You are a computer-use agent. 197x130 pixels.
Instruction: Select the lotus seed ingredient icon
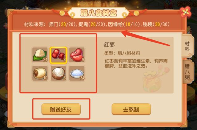[40, 73]
